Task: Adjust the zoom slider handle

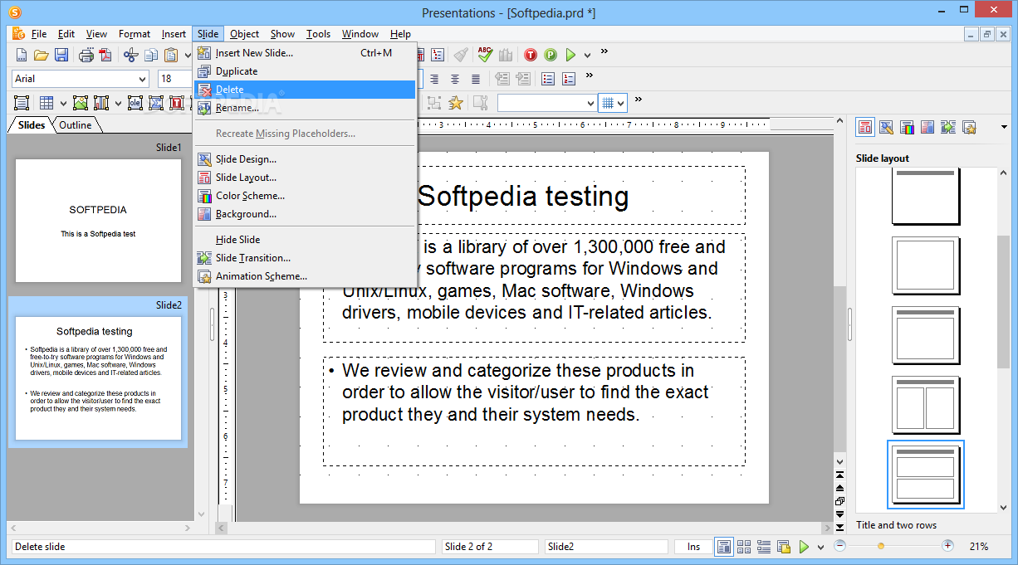Action: (881, 546)
